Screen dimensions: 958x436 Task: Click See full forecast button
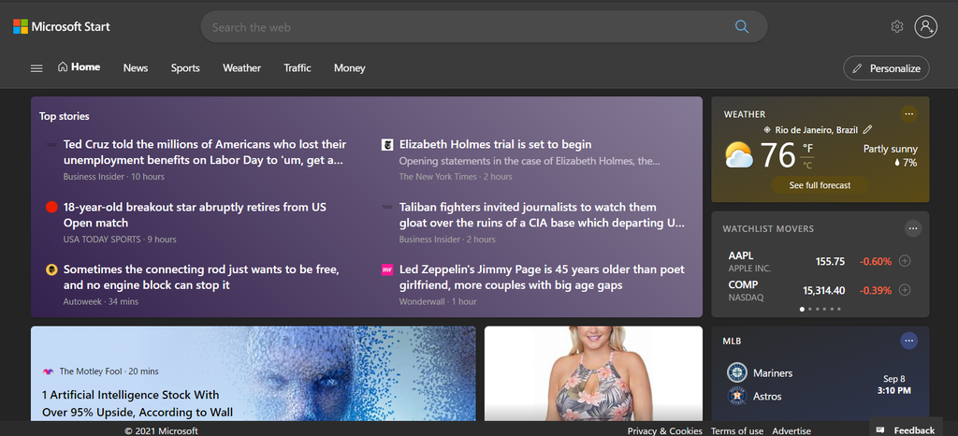(x=820, y=185)
